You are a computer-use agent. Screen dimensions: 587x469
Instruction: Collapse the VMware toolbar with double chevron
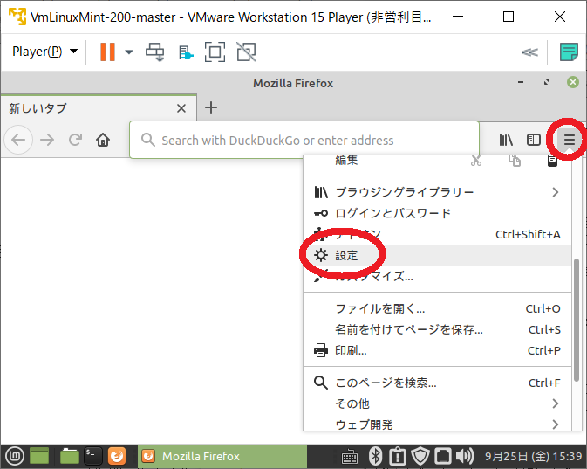tap(529, 52)
